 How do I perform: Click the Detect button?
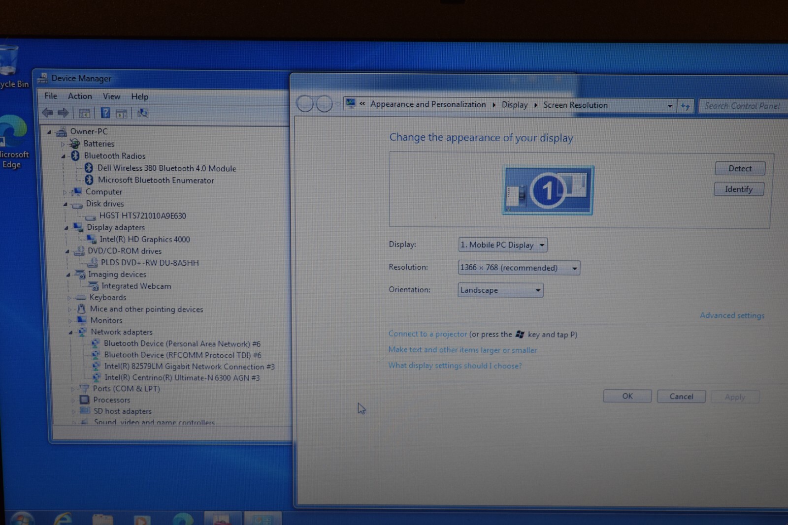(740, 168)
